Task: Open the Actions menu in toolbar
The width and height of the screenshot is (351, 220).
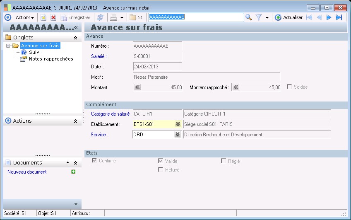Action: [25, 17]
